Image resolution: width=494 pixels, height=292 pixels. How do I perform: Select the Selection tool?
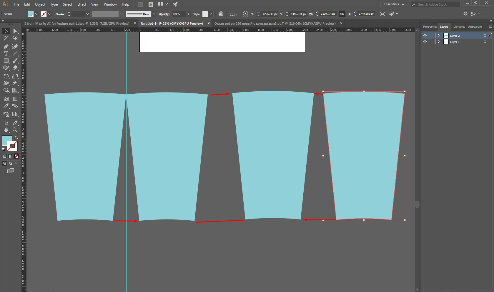click(x=6, y=31)
